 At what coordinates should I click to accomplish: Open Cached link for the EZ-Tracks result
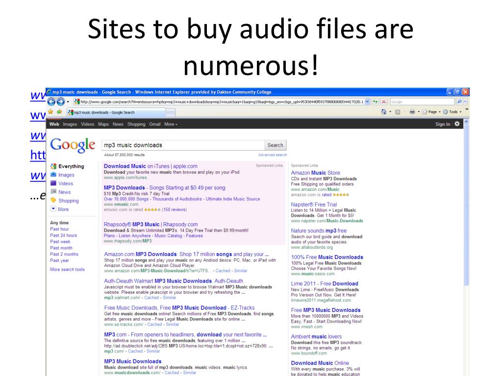click(x=154, y=324)
